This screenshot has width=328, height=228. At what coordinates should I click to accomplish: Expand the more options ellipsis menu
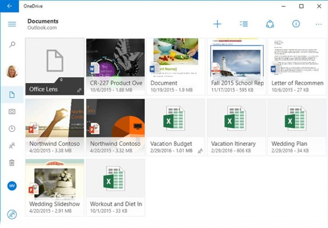[319, 24]
